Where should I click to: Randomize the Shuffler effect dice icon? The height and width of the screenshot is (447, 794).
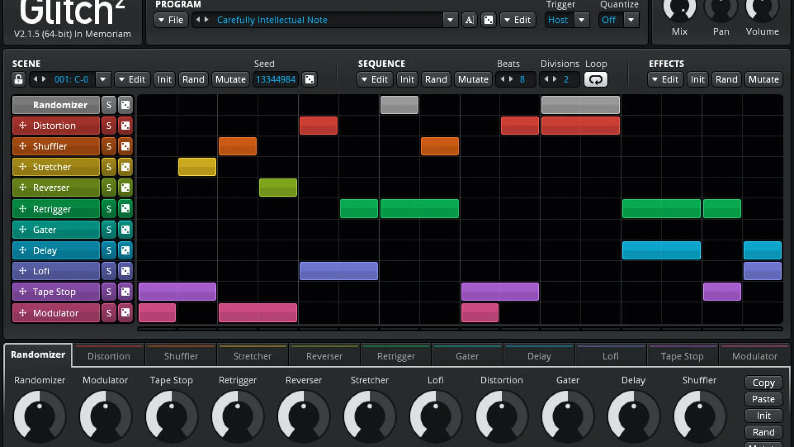pyautogui.click(x=126, y=147)
